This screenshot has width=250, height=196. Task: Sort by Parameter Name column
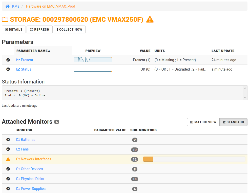tap(33, 51)
